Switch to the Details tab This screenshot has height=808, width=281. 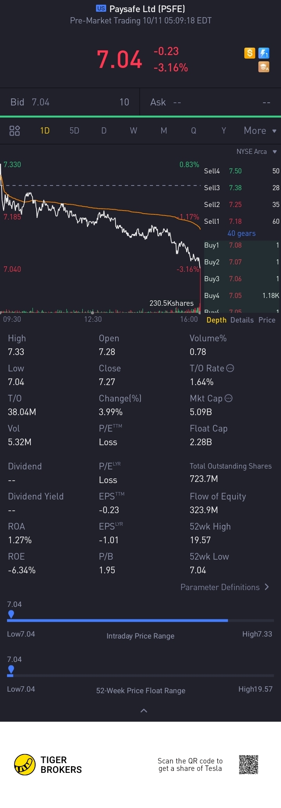pos(242,320)
